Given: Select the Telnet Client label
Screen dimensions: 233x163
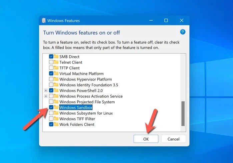Looking at the screenshot, I should [71, 62].
